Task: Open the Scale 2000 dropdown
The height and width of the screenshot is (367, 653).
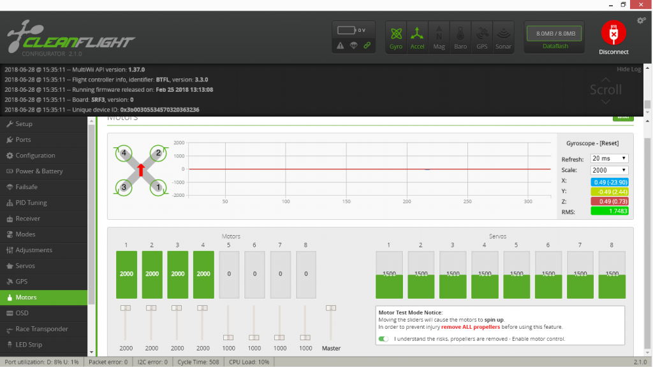Action: tap(609, 170)
